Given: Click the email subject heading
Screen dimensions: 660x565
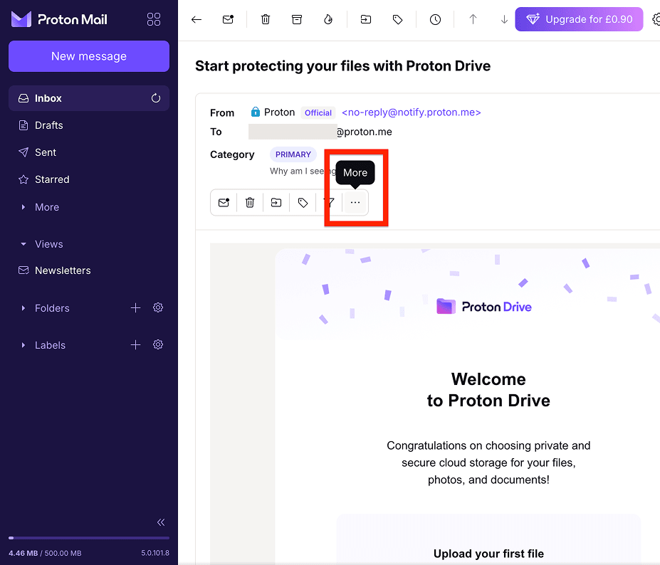Looking at the screenshot, I should (342, 66).
